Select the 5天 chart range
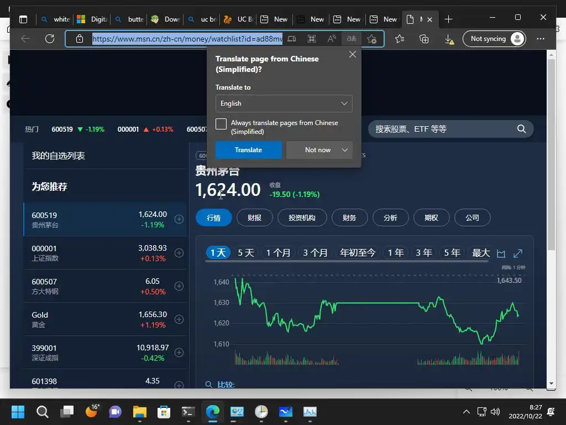This screenshot has width=566, height=425. click(246, 252)
